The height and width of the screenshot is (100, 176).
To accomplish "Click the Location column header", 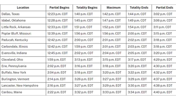I will [23, 7].
